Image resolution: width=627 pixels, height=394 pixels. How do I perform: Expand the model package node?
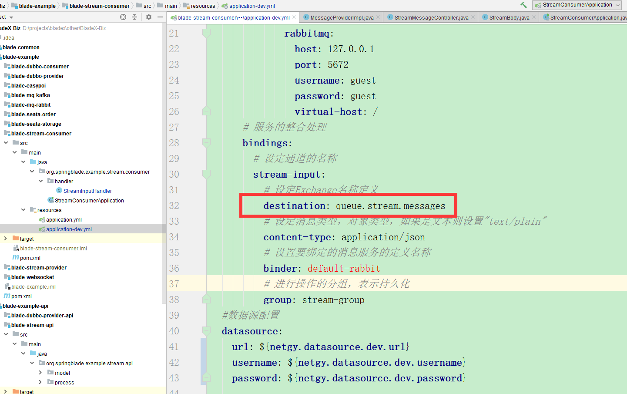tap(41, 373)
